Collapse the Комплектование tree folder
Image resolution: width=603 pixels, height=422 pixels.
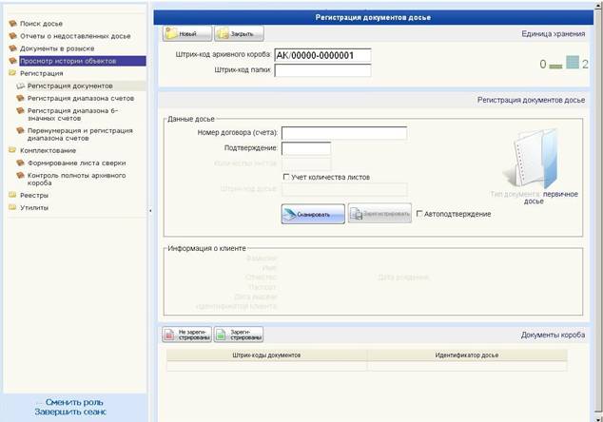12,150
